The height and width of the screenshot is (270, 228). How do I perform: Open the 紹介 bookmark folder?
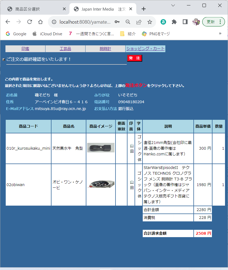(x=128, y=34)
